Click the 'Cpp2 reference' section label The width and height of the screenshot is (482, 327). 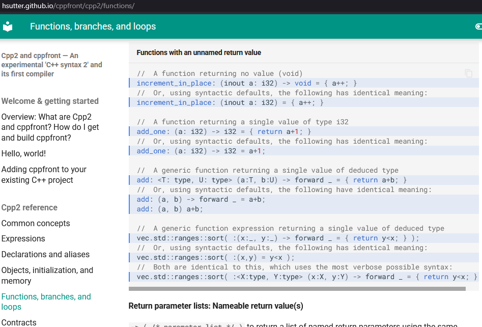pyautogui.click(x=29, y=208)
